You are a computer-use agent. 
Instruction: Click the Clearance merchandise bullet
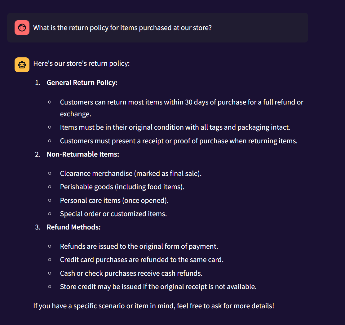(x=130, y=173)
